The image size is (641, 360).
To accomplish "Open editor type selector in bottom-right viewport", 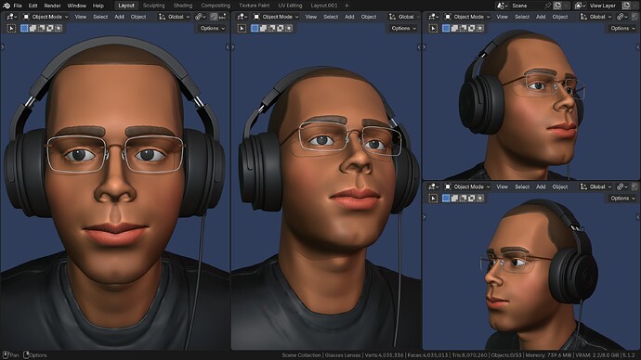I will [x=433, y=186].
